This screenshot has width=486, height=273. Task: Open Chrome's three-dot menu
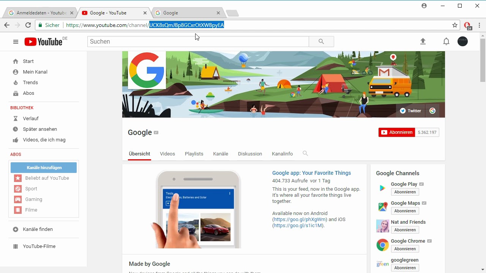pos(480,25)
